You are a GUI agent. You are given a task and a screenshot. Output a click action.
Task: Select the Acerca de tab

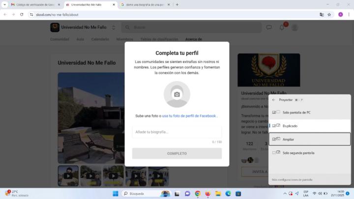(x=194, y=39)
